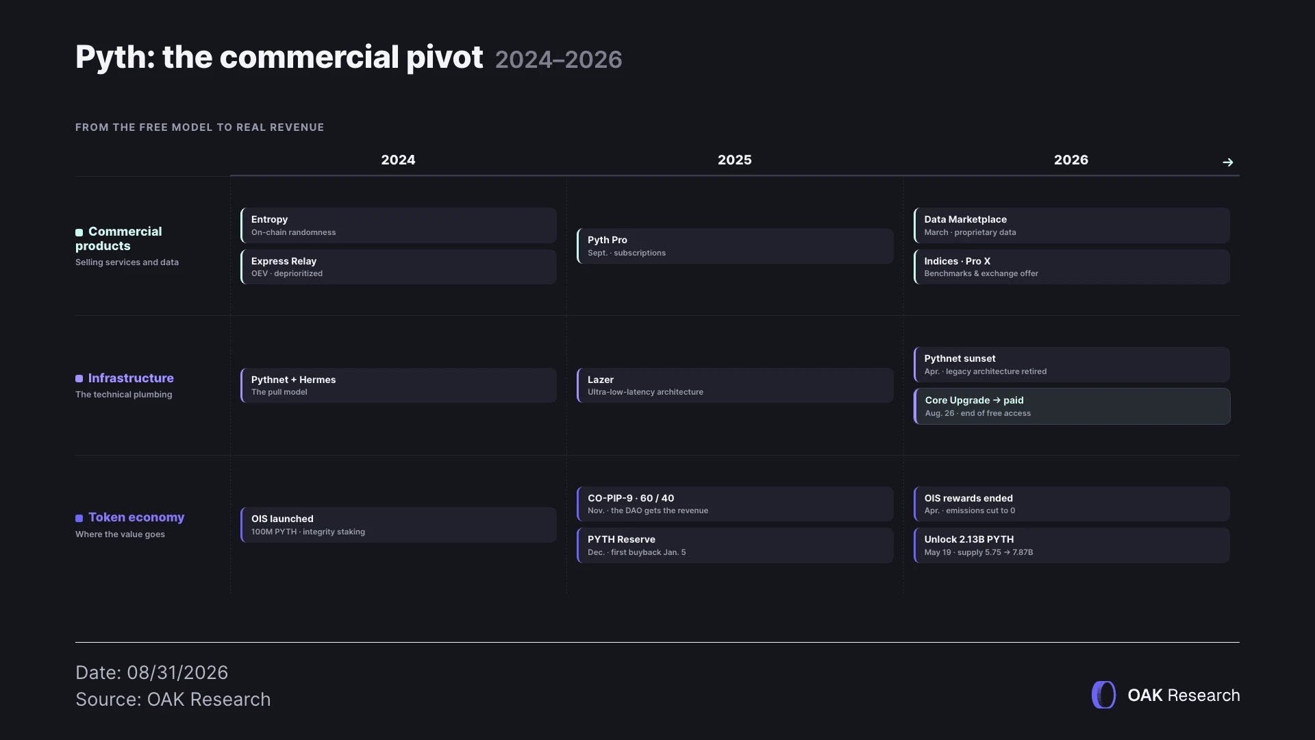Click the 'Date: 08/31/2026' text
This screenshot has height=740, width=1315.
[151, 673]
